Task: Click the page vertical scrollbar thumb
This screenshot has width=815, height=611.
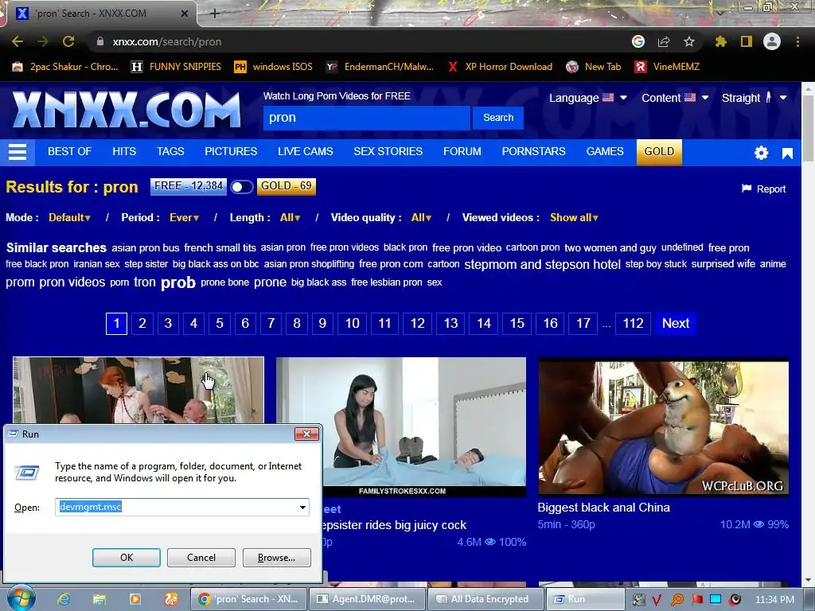Action: tap(808, 126)
